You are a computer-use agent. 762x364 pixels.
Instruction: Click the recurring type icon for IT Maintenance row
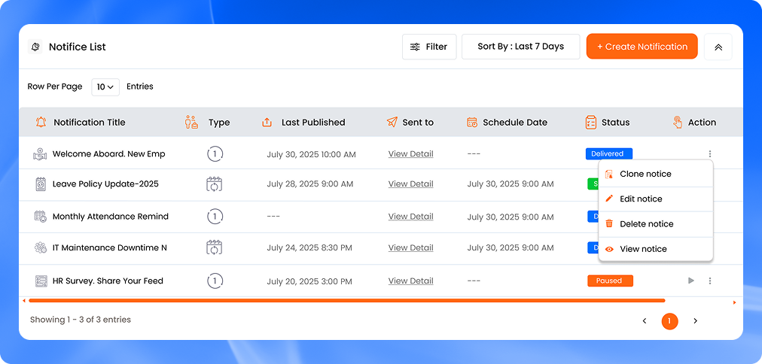(215, 247)
